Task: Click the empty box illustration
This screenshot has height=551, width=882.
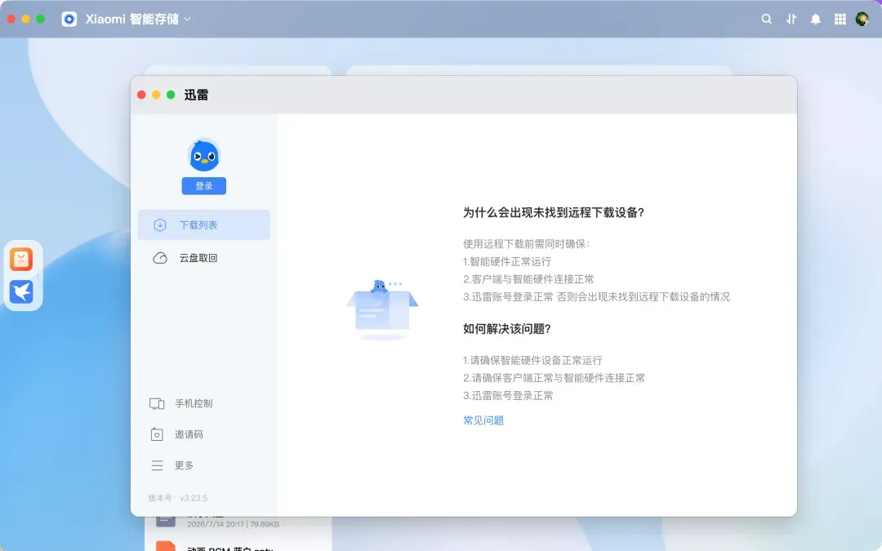Action: [382, 309]
